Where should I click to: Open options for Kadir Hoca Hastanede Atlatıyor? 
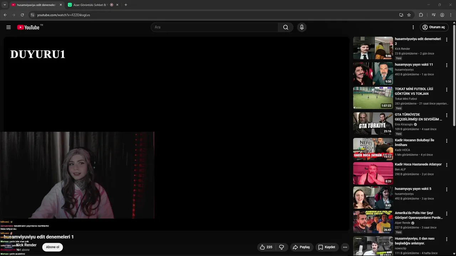(x=447, y=165)
